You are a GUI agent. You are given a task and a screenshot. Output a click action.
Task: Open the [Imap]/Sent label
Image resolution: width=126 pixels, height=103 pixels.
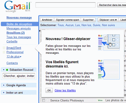click(14, 48)
